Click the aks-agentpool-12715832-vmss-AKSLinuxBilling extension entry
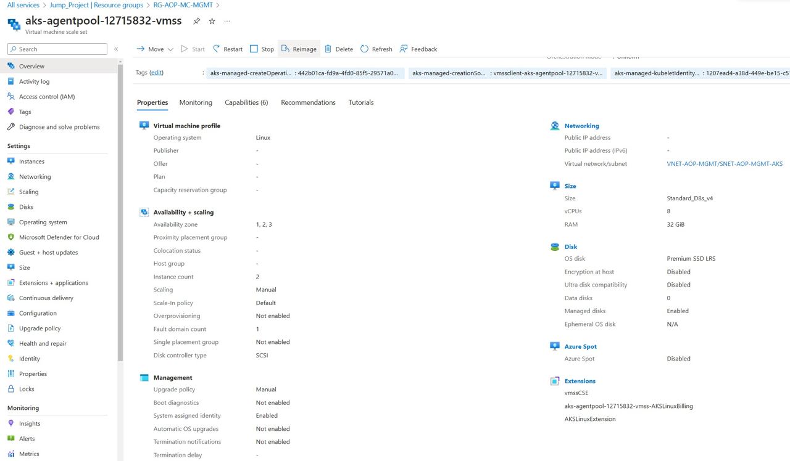 point(629,406)
